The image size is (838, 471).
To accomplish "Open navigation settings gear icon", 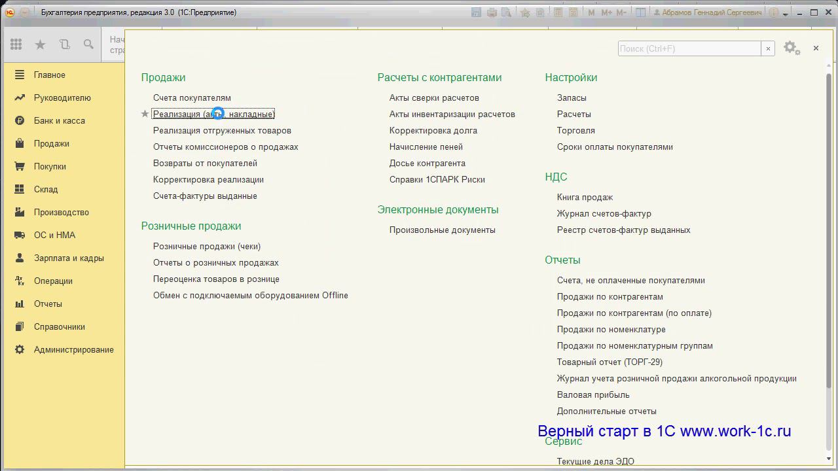I will pyautogui.click(x=791, y=48).
